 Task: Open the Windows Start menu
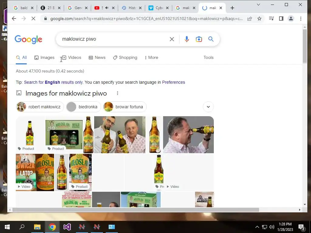[x=7, y=227]
